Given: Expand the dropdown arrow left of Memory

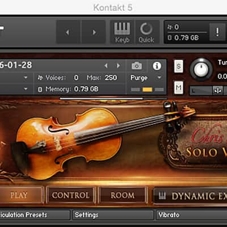Looking at the screenshot, I should click(x=26, y=89).
